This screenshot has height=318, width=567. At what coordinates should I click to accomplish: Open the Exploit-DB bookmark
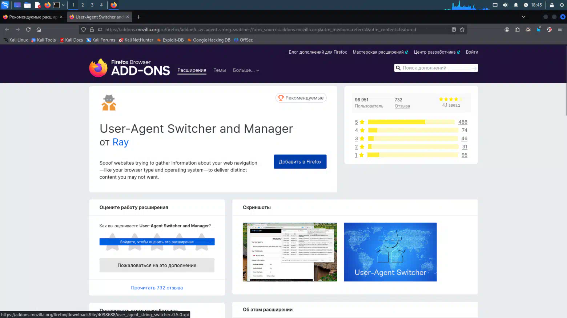170,40
